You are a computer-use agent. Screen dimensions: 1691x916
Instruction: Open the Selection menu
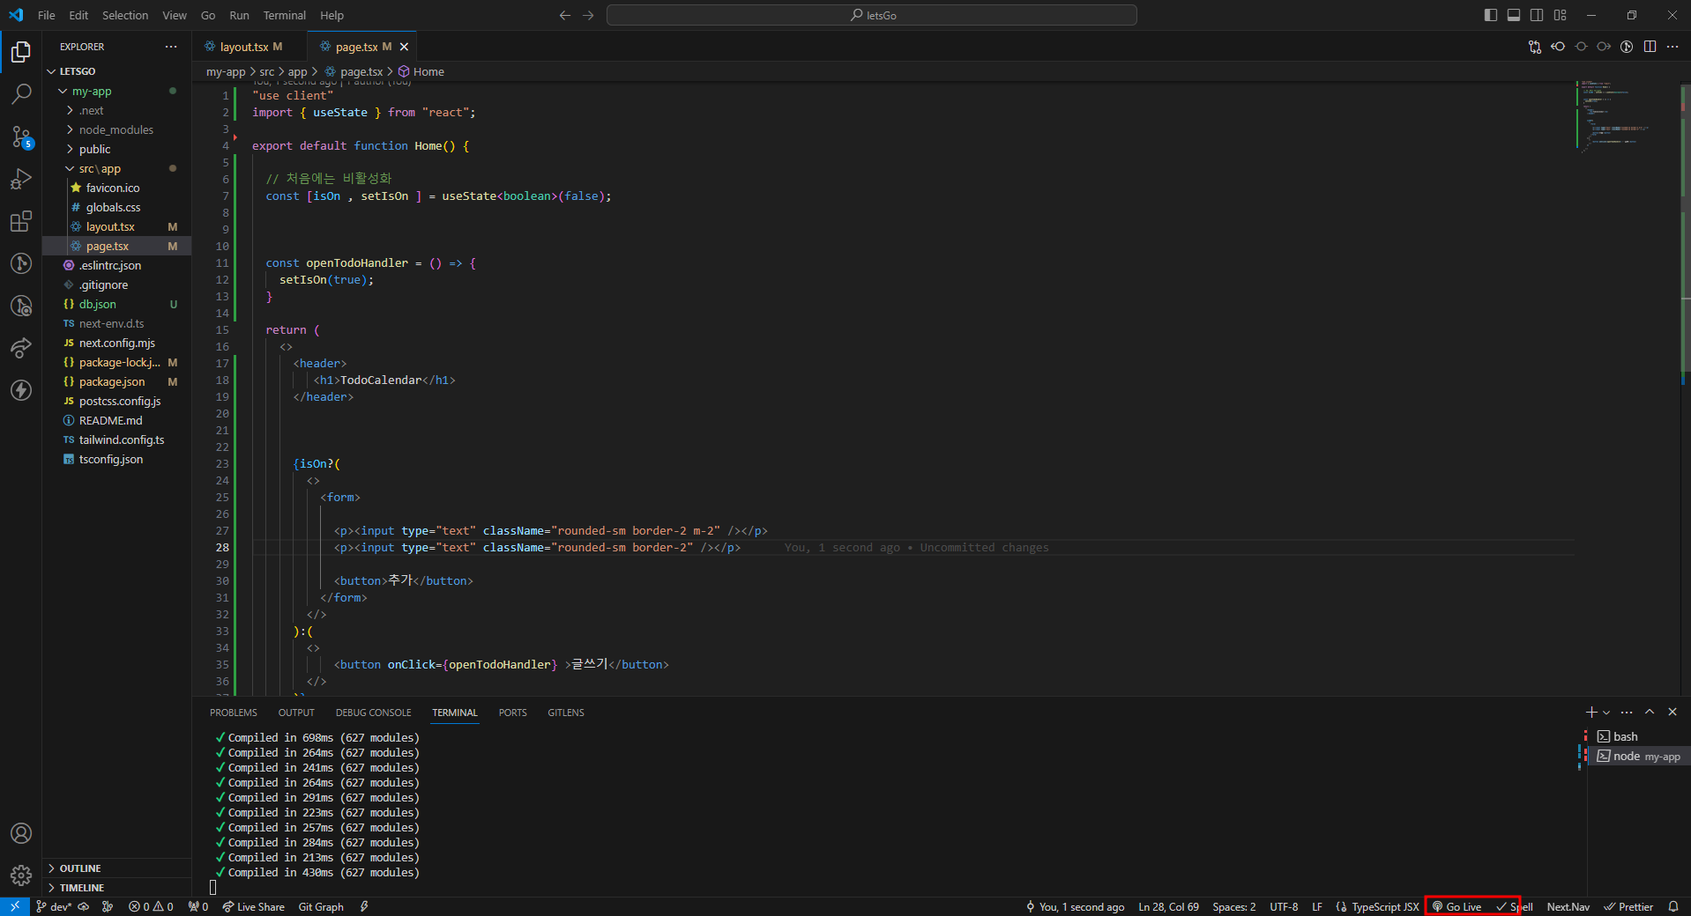pyautogui.click(x=125, y=15)
